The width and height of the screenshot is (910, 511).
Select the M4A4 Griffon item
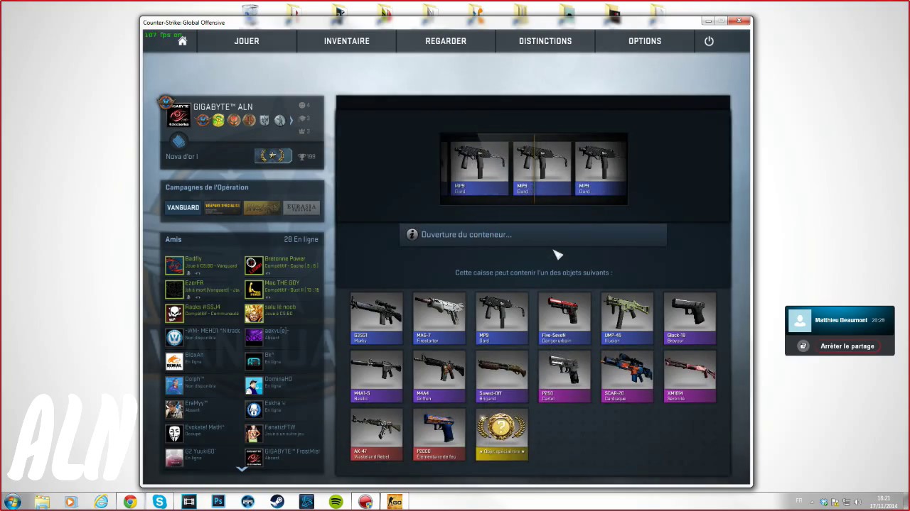click(439, 376)
